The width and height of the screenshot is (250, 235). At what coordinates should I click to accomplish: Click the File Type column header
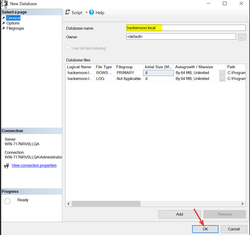105,67
